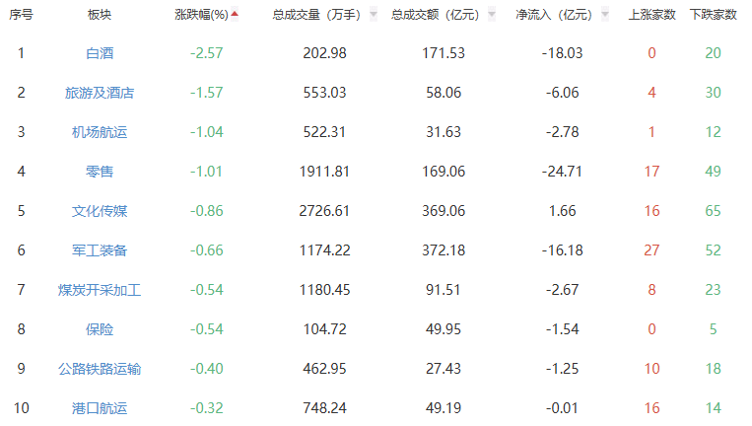Screen dimensions: 752x426
Task: Sort by the 净流入（亿元） column header
Action: [553, 15]
